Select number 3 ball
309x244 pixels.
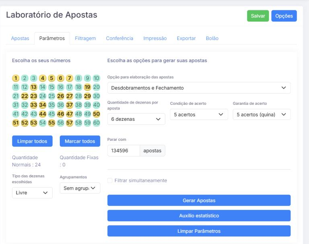pos(34,78)
